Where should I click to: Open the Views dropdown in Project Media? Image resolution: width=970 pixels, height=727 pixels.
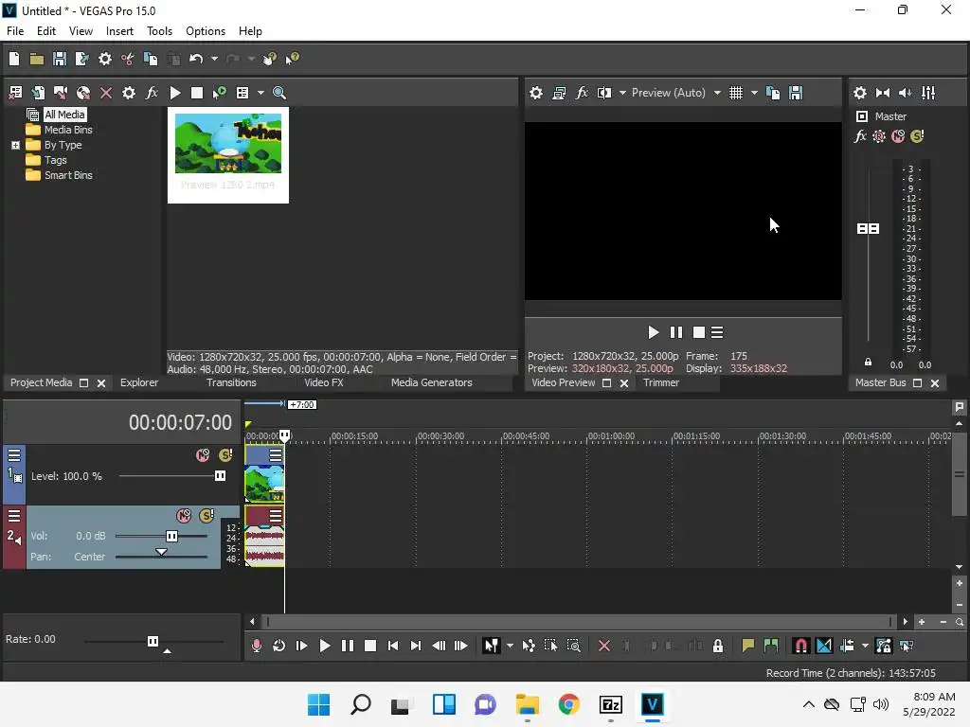tap(260, 93)
